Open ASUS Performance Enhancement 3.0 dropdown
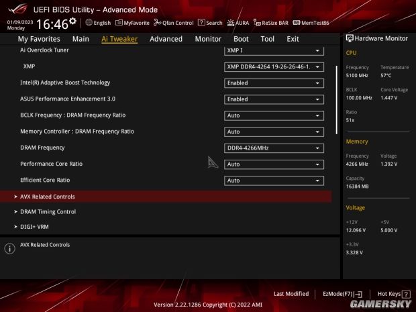416x312 pixels. point(274,99)
